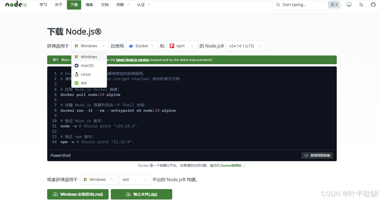Download the 独立文件(.zip)
This screenshot has height=200, width=379.
point(142,194)
